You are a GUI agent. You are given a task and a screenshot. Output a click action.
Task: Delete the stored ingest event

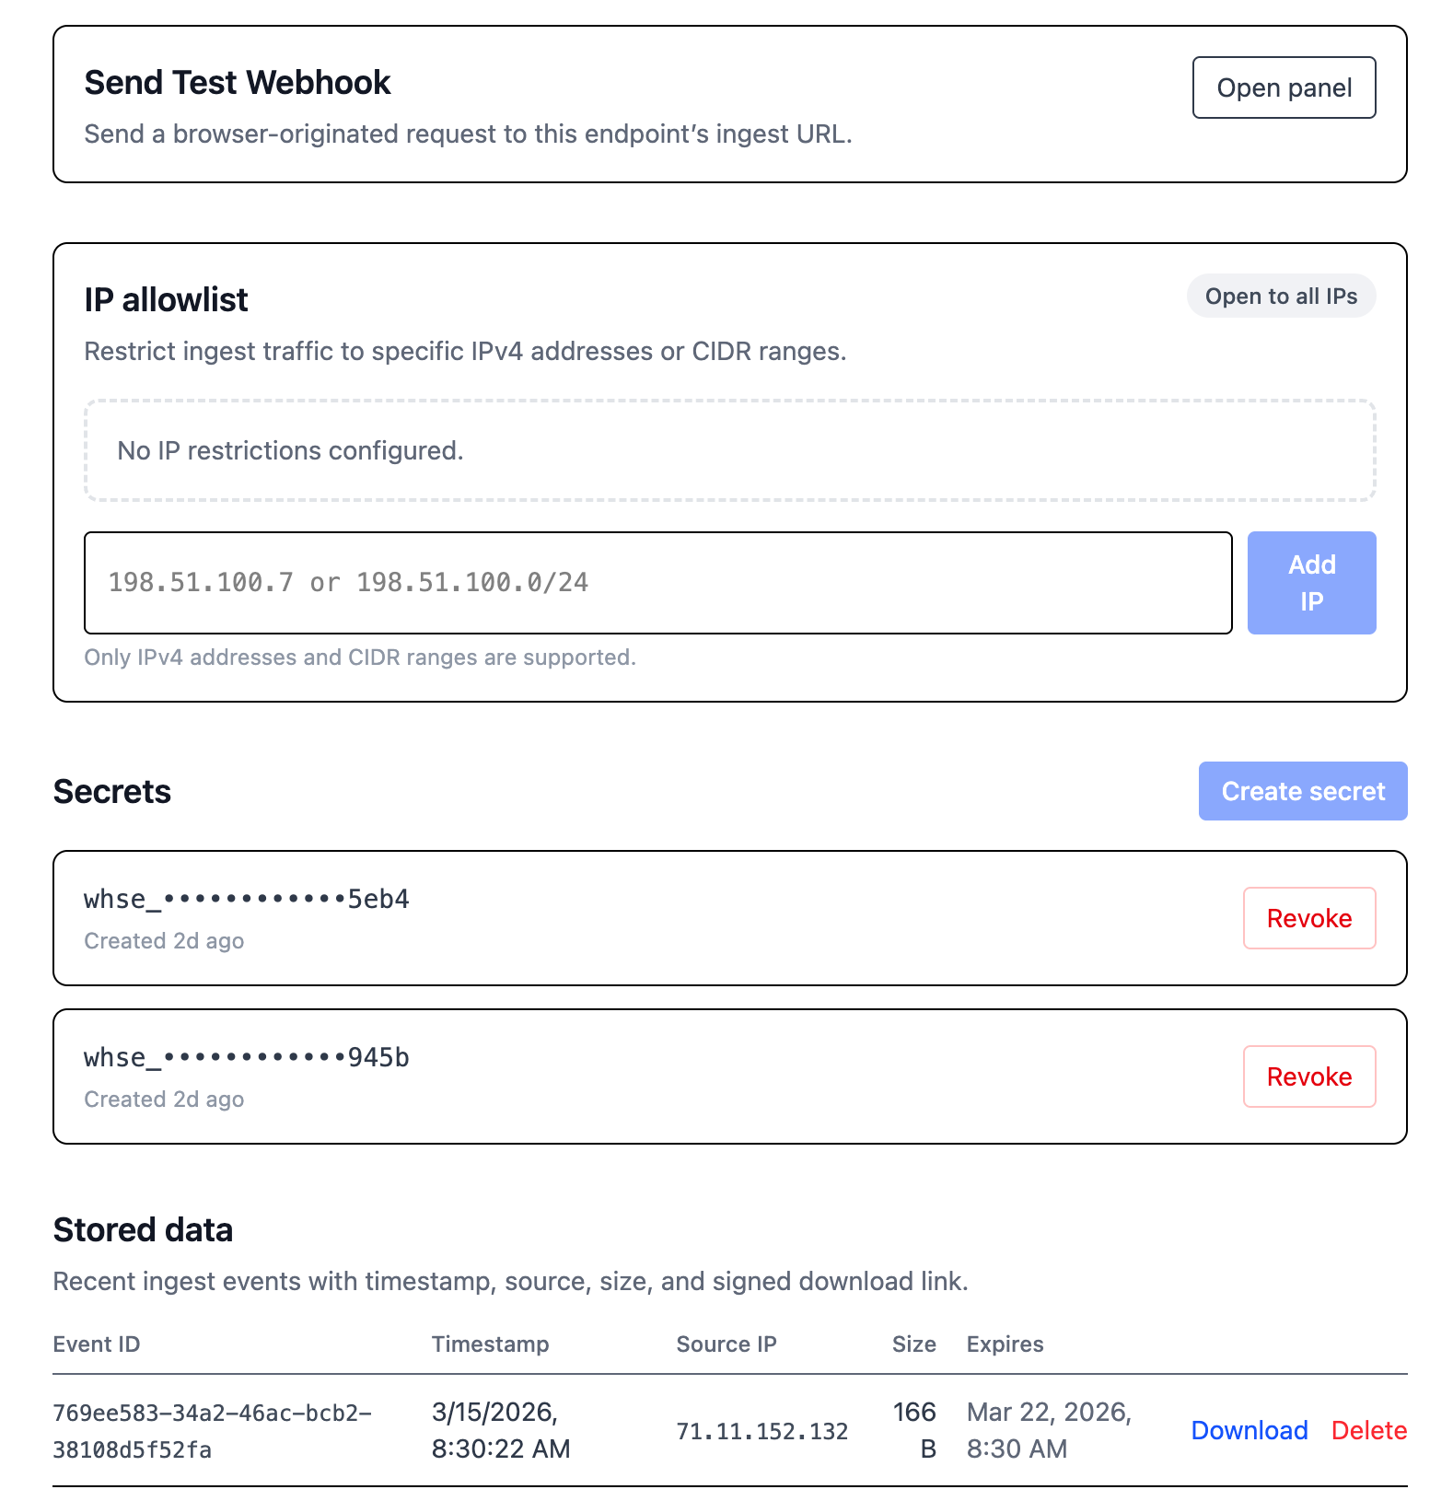1369,1430
